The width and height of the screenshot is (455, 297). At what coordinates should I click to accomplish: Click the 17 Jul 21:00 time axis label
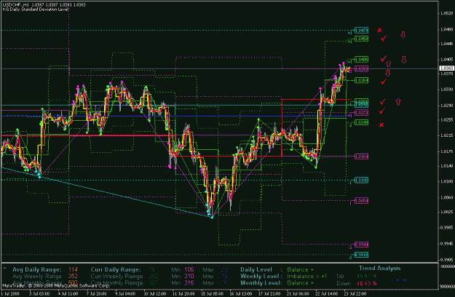pyautogui.click(x=269, y=293)
